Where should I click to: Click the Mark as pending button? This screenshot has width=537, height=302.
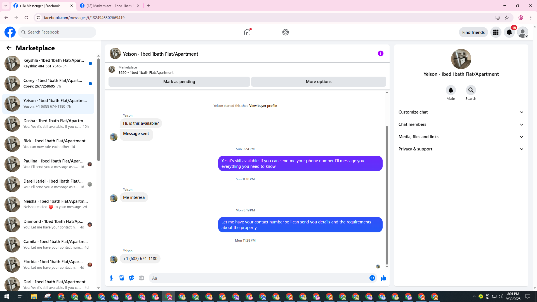pyautogui.click(x=179, y=82)
